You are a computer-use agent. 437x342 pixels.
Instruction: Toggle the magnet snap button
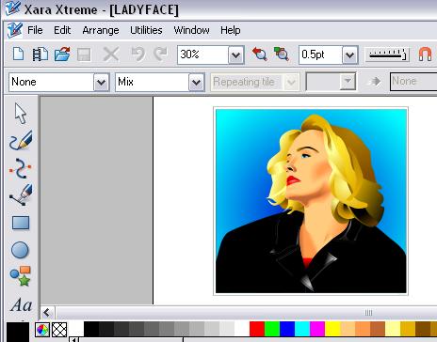(x=425, y=54)
